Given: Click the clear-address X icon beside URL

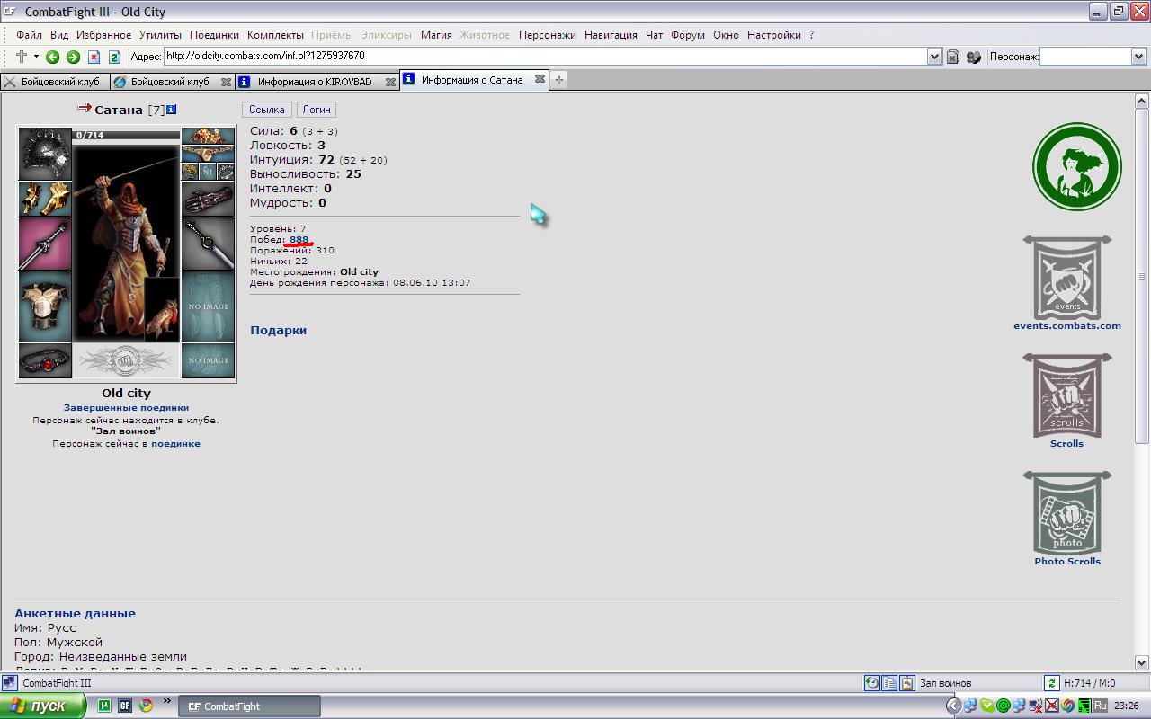Looking at the screenshot, I should (x=953, y=57).
